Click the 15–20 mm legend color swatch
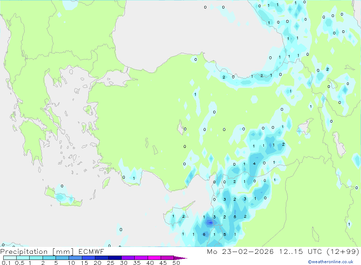 tap(89, 258)
